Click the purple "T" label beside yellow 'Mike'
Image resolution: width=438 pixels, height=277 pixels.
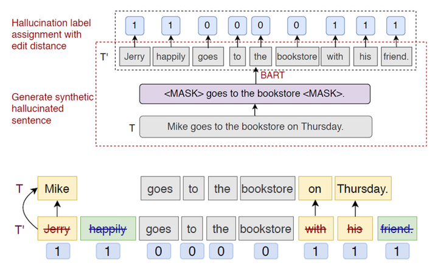pos(19,189)
